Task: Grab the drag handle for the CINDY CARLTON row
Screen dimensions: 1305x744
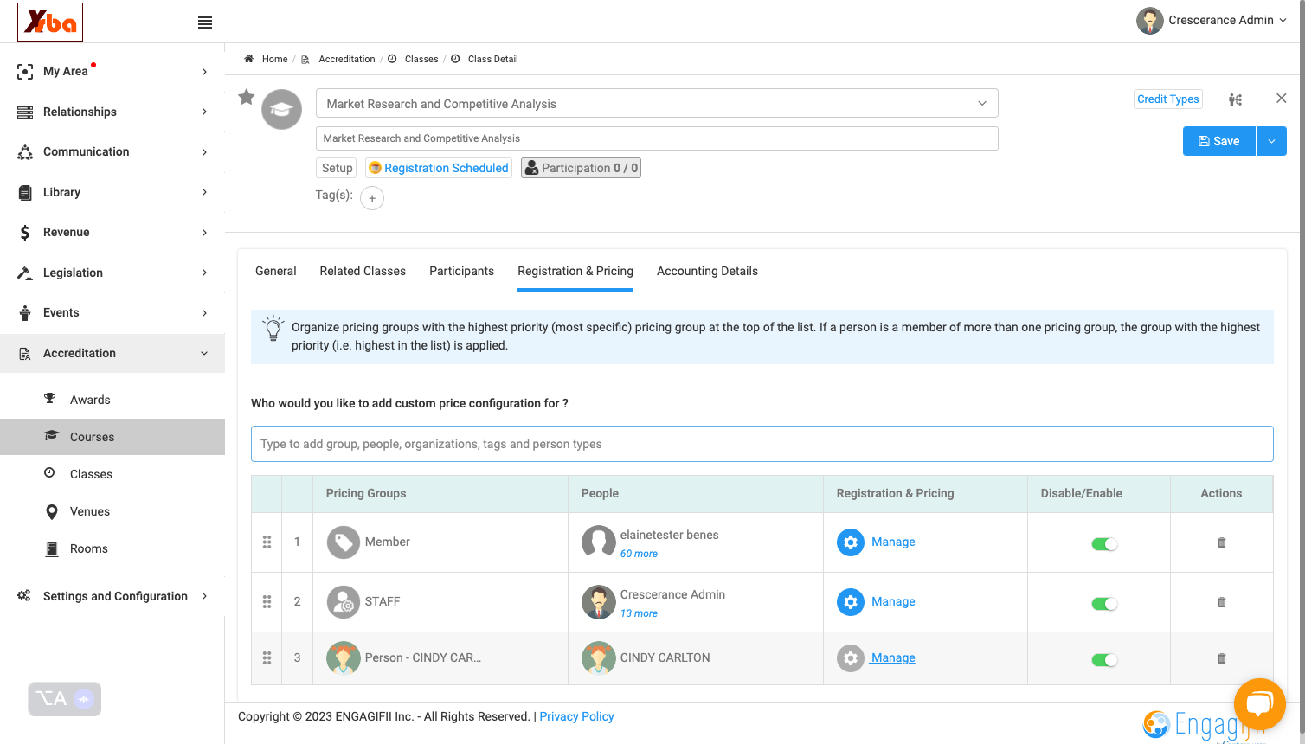Action: pyautogui.click(x=267, y=657)
